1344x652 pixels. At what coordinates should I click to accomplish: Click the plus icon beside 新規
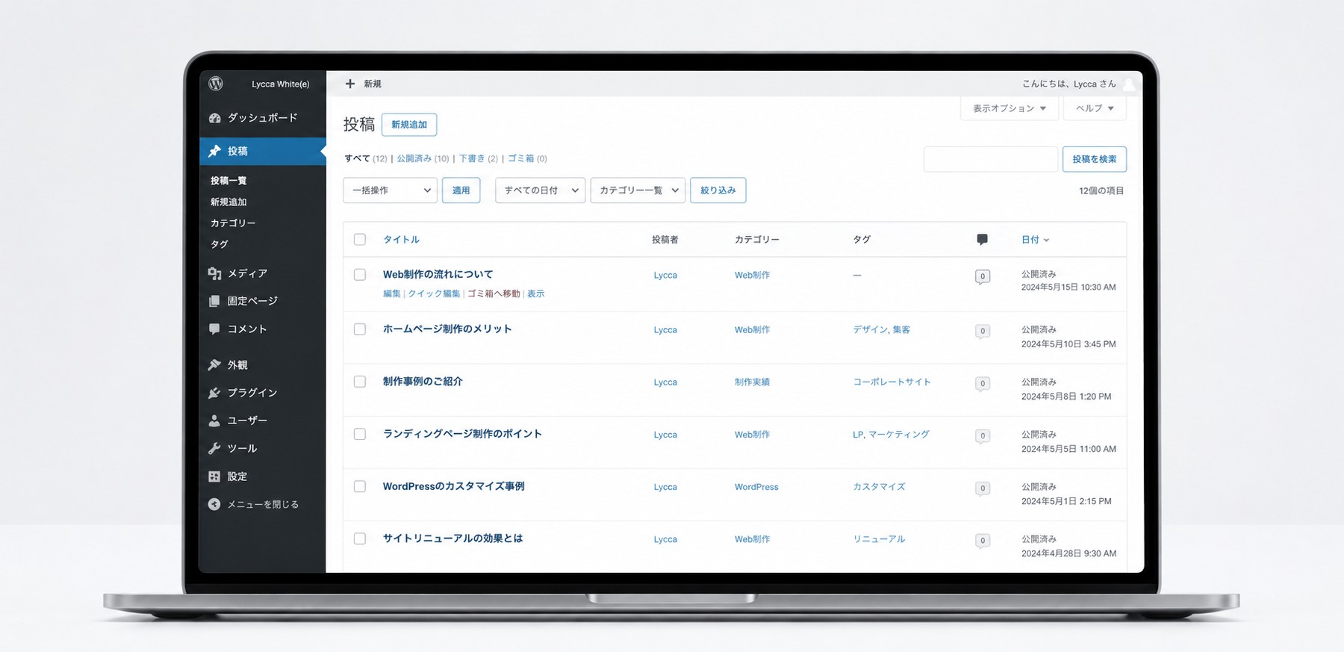tap(350, 84)
